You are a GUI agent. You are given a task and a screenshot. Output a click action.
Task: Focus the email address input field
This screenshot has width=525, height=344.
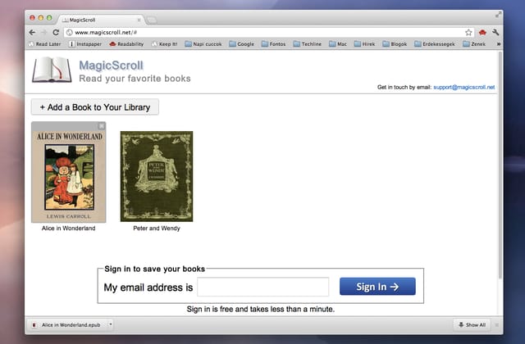(262, 287)
